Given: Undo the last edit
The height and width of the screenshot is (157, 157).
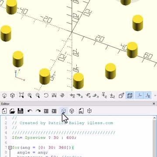Looking at the screenshot, I should pyautogui.click(x=30, y=111).
